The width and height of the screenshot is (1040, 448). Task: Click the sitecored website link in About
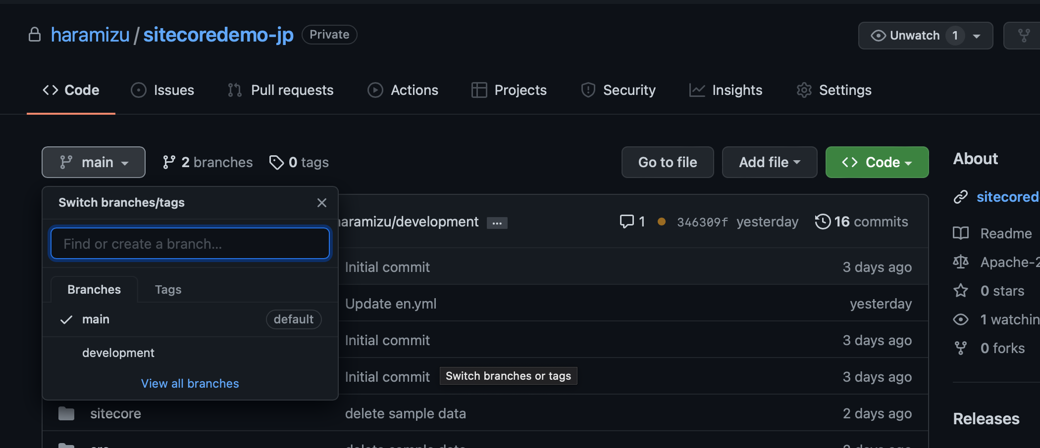pos(1008,197)
